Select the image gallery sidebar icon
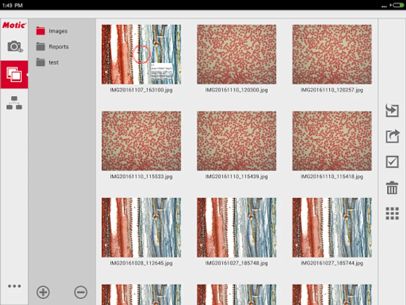The image size is (406, 305). [14, 75]
